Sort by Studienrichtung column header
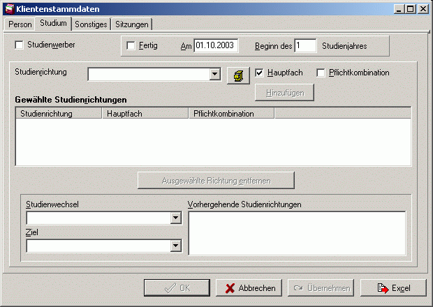 (x=59, y=114)
